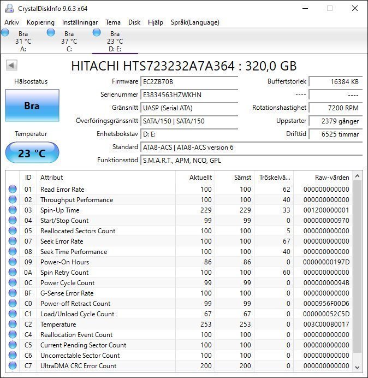Open the Språk(Language) menu
Screen dimensions: 368x378
pos(195,22)
